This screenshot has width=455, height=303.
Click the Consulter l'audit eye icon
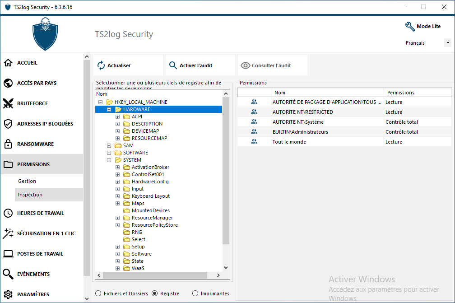click(x=245, y=65)
